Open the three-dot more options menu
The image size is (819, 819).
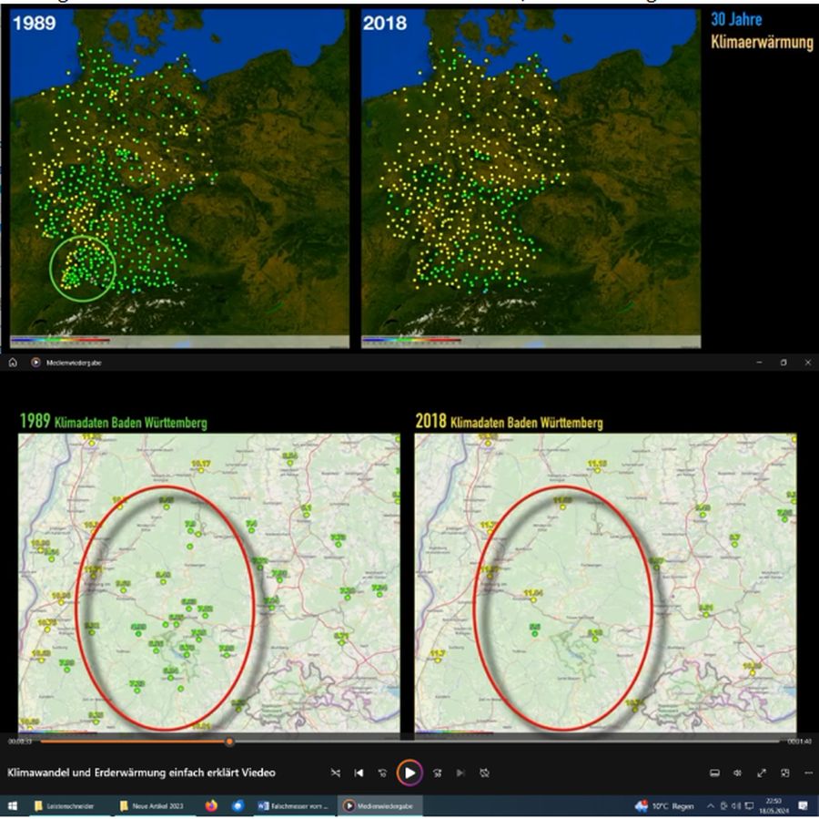click(x=808, y=773)
